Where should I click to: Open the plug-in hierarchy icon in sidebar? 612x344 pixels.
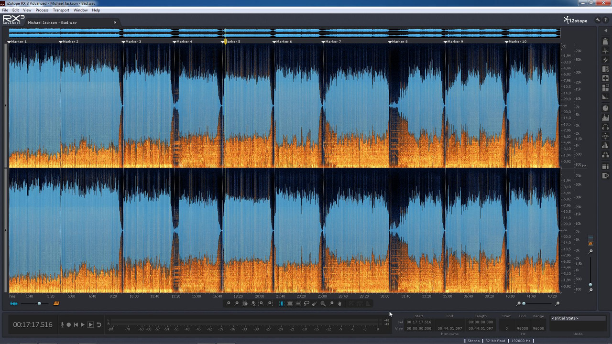tap(605, 154)
